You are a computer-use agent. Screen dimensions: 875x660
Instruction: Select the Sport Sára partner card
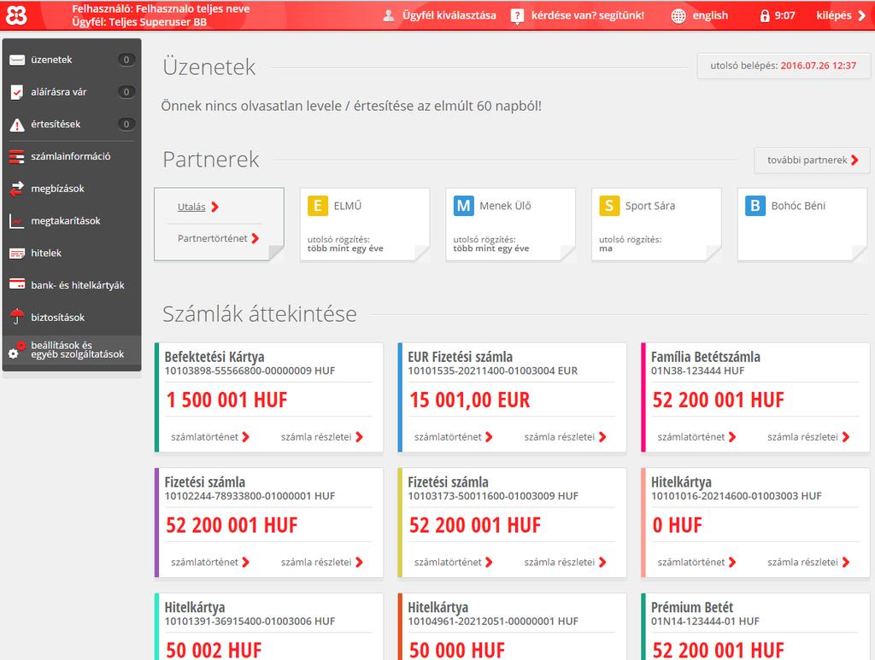(656, 224)
